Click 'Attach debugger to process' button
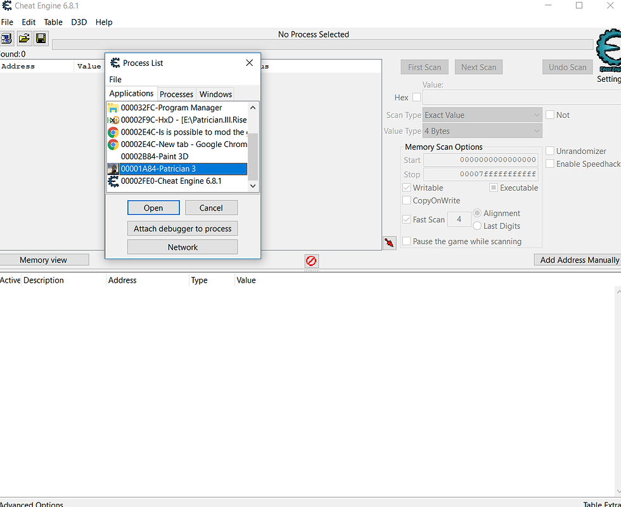This screenshot has width=621, height=507. pyautogui.click(x=182, y=229)
